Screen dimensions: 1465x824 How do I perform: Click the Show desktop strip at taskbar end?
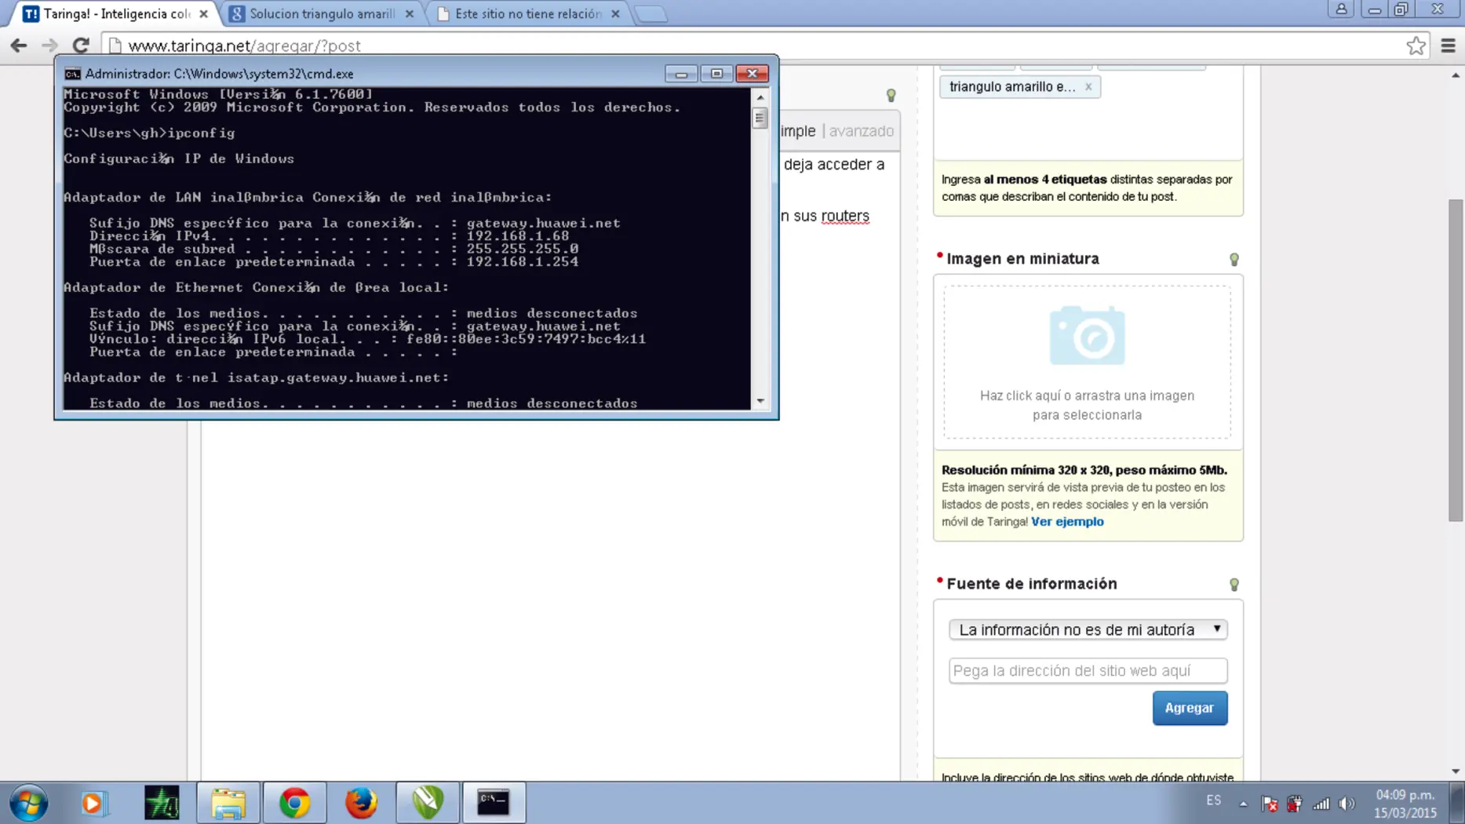[x=1458, y=803]
